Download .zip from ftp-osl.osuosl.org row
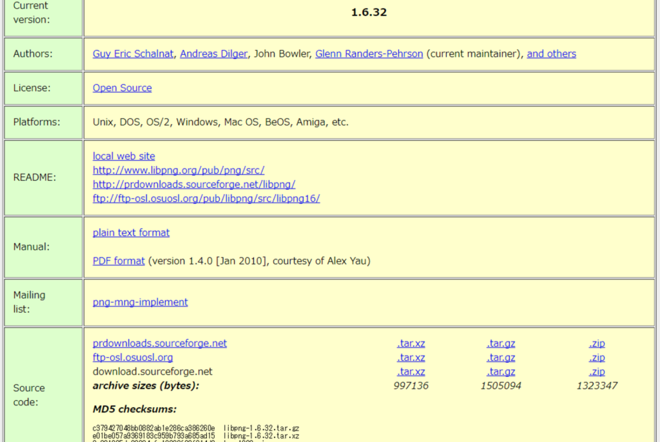 pos(597,357)
